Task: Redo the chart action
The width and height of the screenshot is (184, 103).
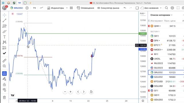Action: [x=131, y=8]
